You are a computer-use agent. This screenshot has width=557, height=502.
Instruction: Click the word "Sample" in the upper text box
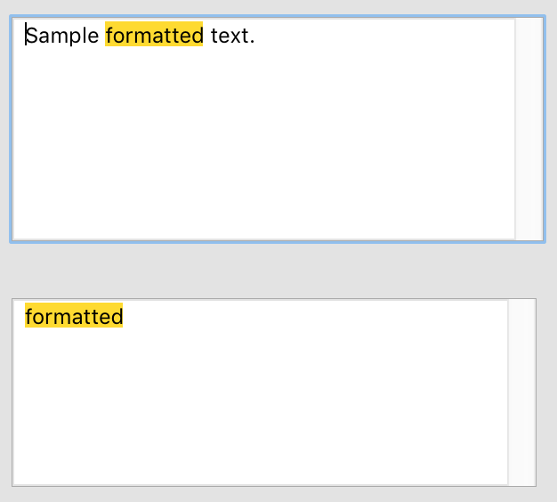tap(62, 36)
